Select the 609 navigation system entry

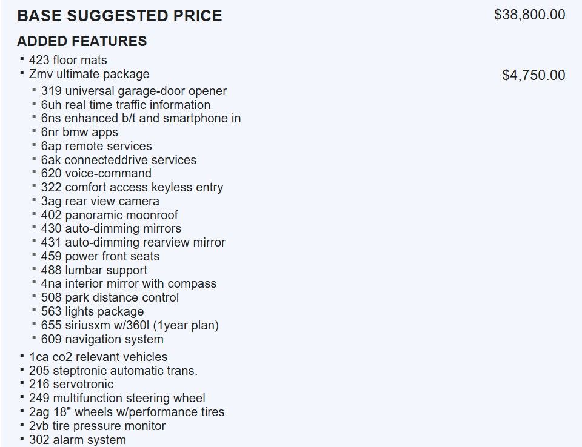coord(102,339)
